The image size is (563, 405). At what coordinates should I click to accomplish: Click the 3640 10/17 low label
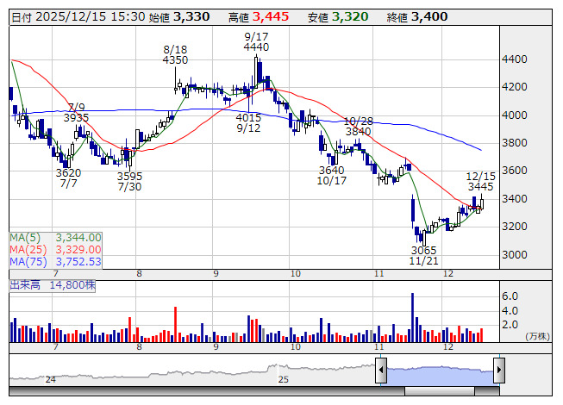(x=331, y=176)
